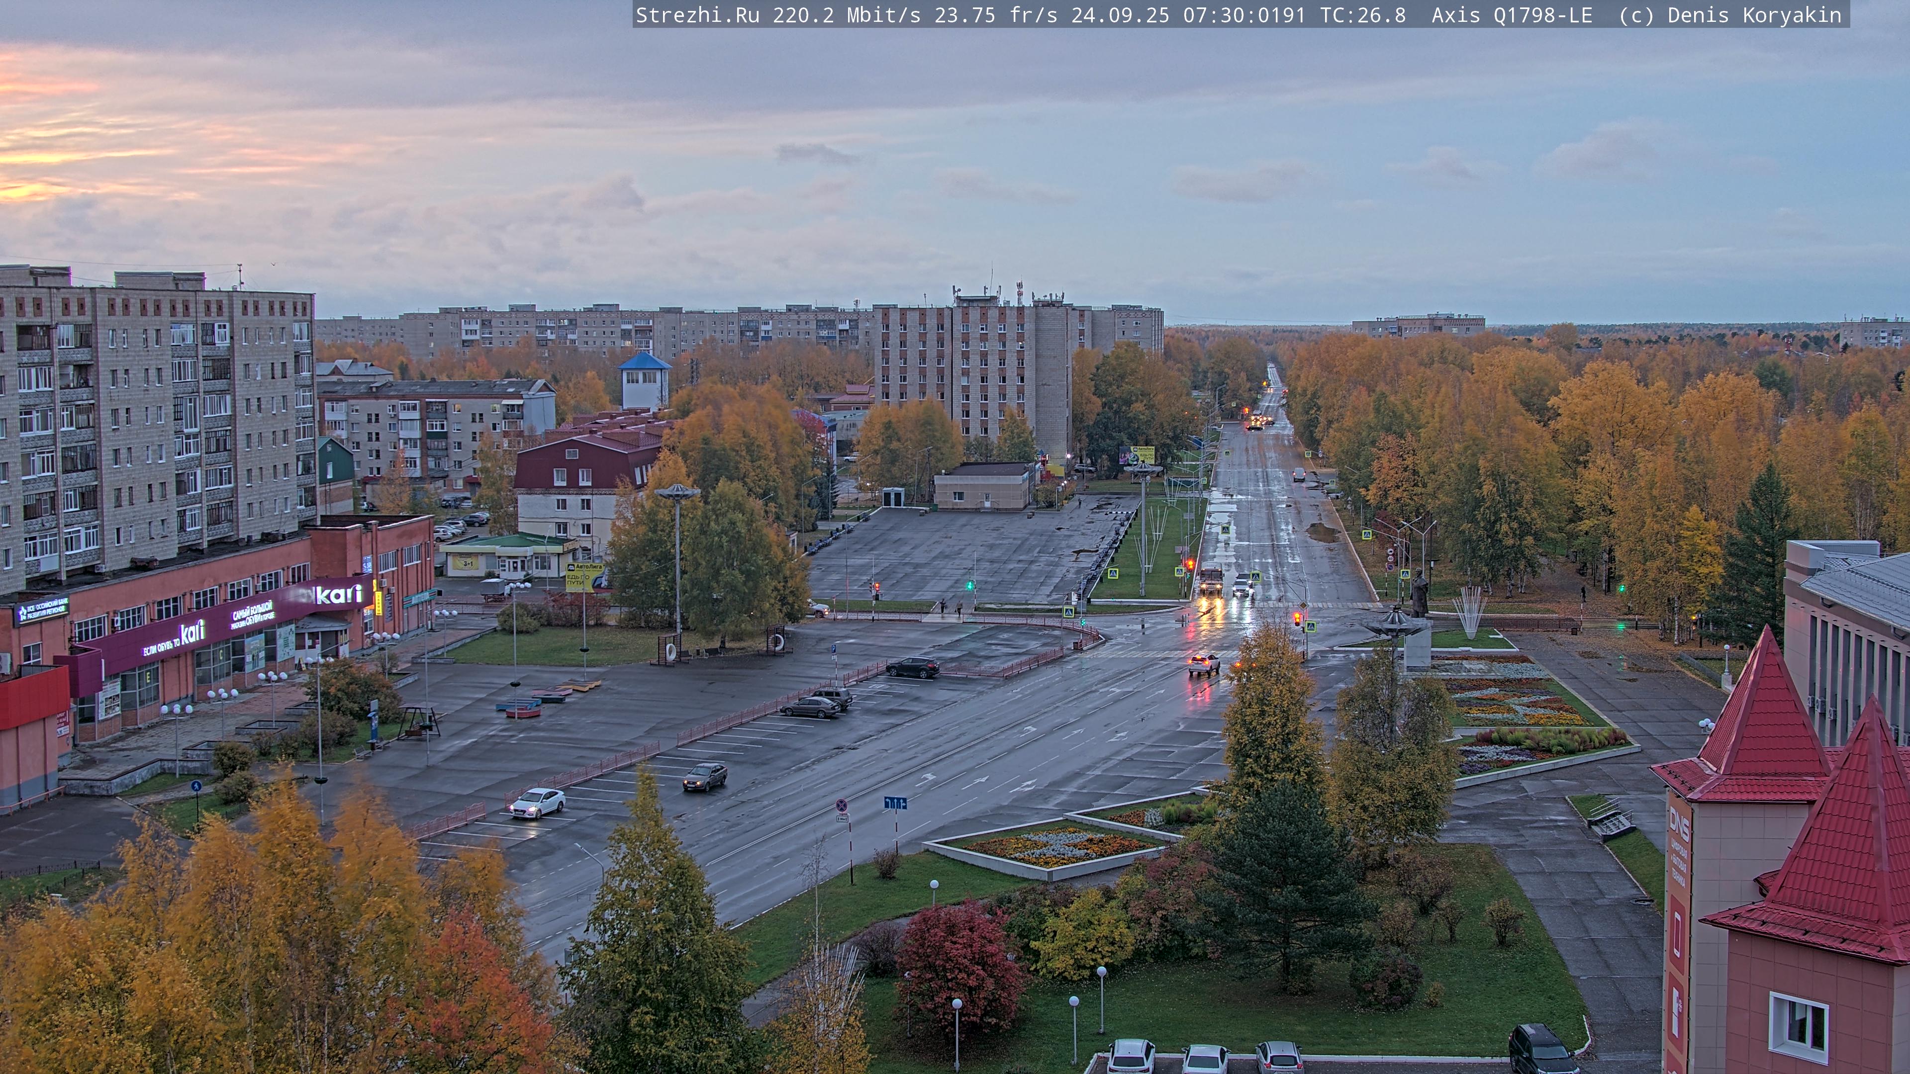
Task: Click the black SUV parked near fence
Action: 913,666
